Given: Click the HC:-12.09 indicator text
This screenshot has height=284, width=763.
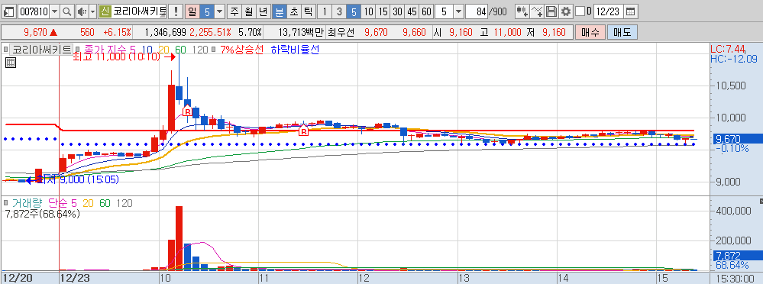Looking at the screenshot, I should point(733,58).
